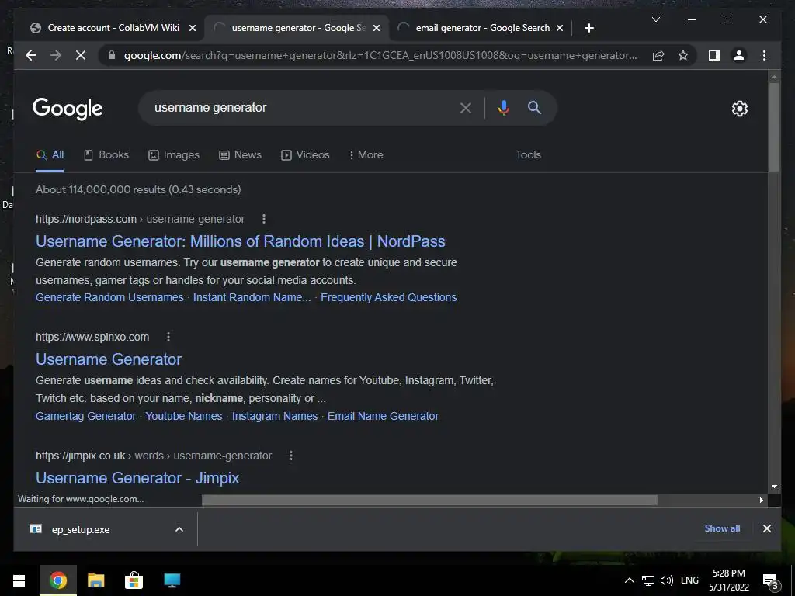This screenshot has width=795, height=596.
Task: Stop loading the page
Action: (81, 55)
